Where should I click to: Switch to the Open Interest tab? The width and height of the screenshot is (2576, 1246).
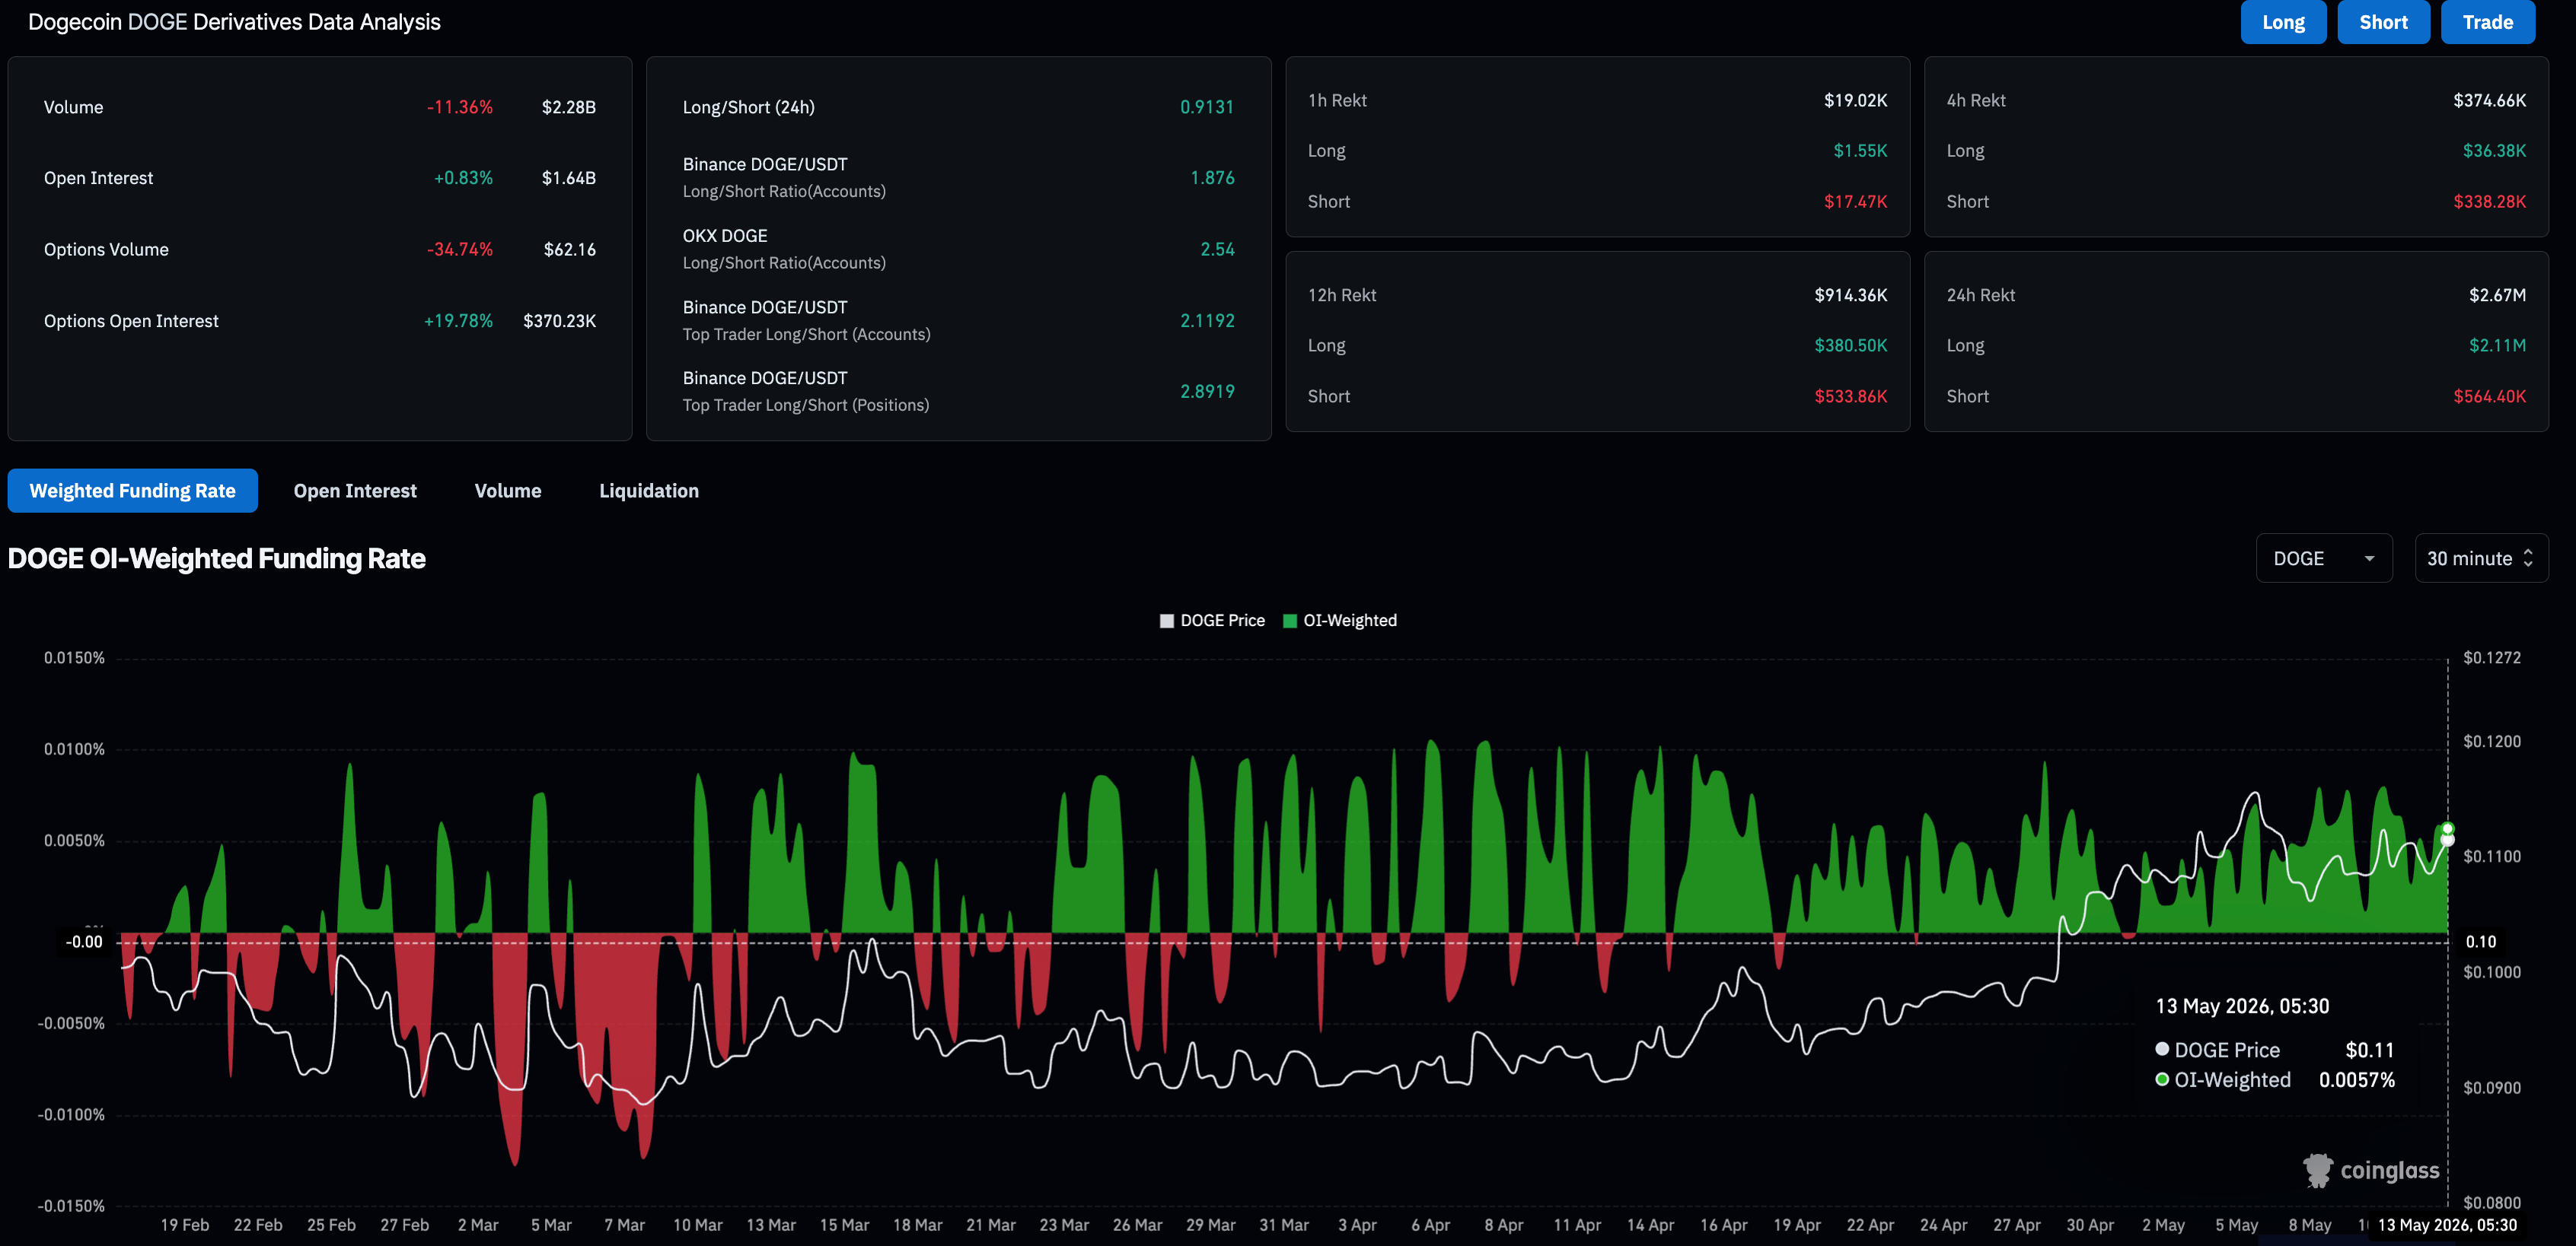pos(355,491)
